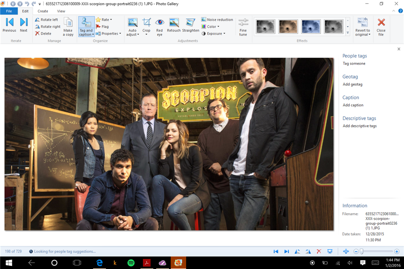This screenshot has height=269, width=404.
Task: Open the Rate dropdown
Action: [104, 20]
